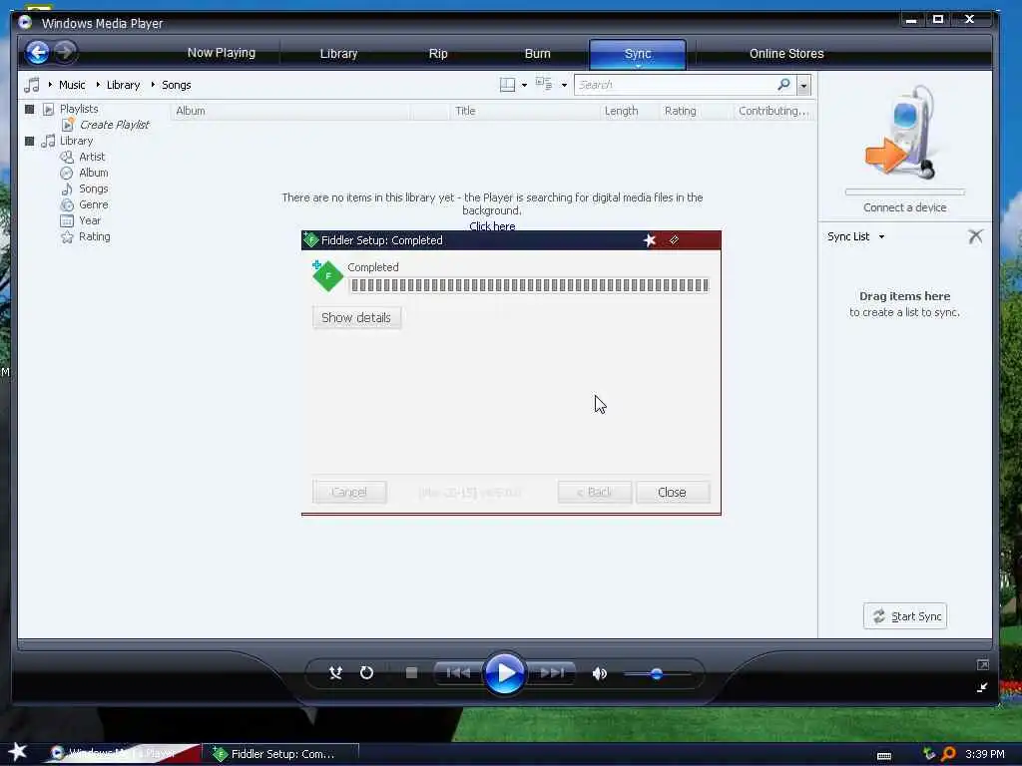
Task: Click the 3:39 PM clock
Action: pos(984,754)
